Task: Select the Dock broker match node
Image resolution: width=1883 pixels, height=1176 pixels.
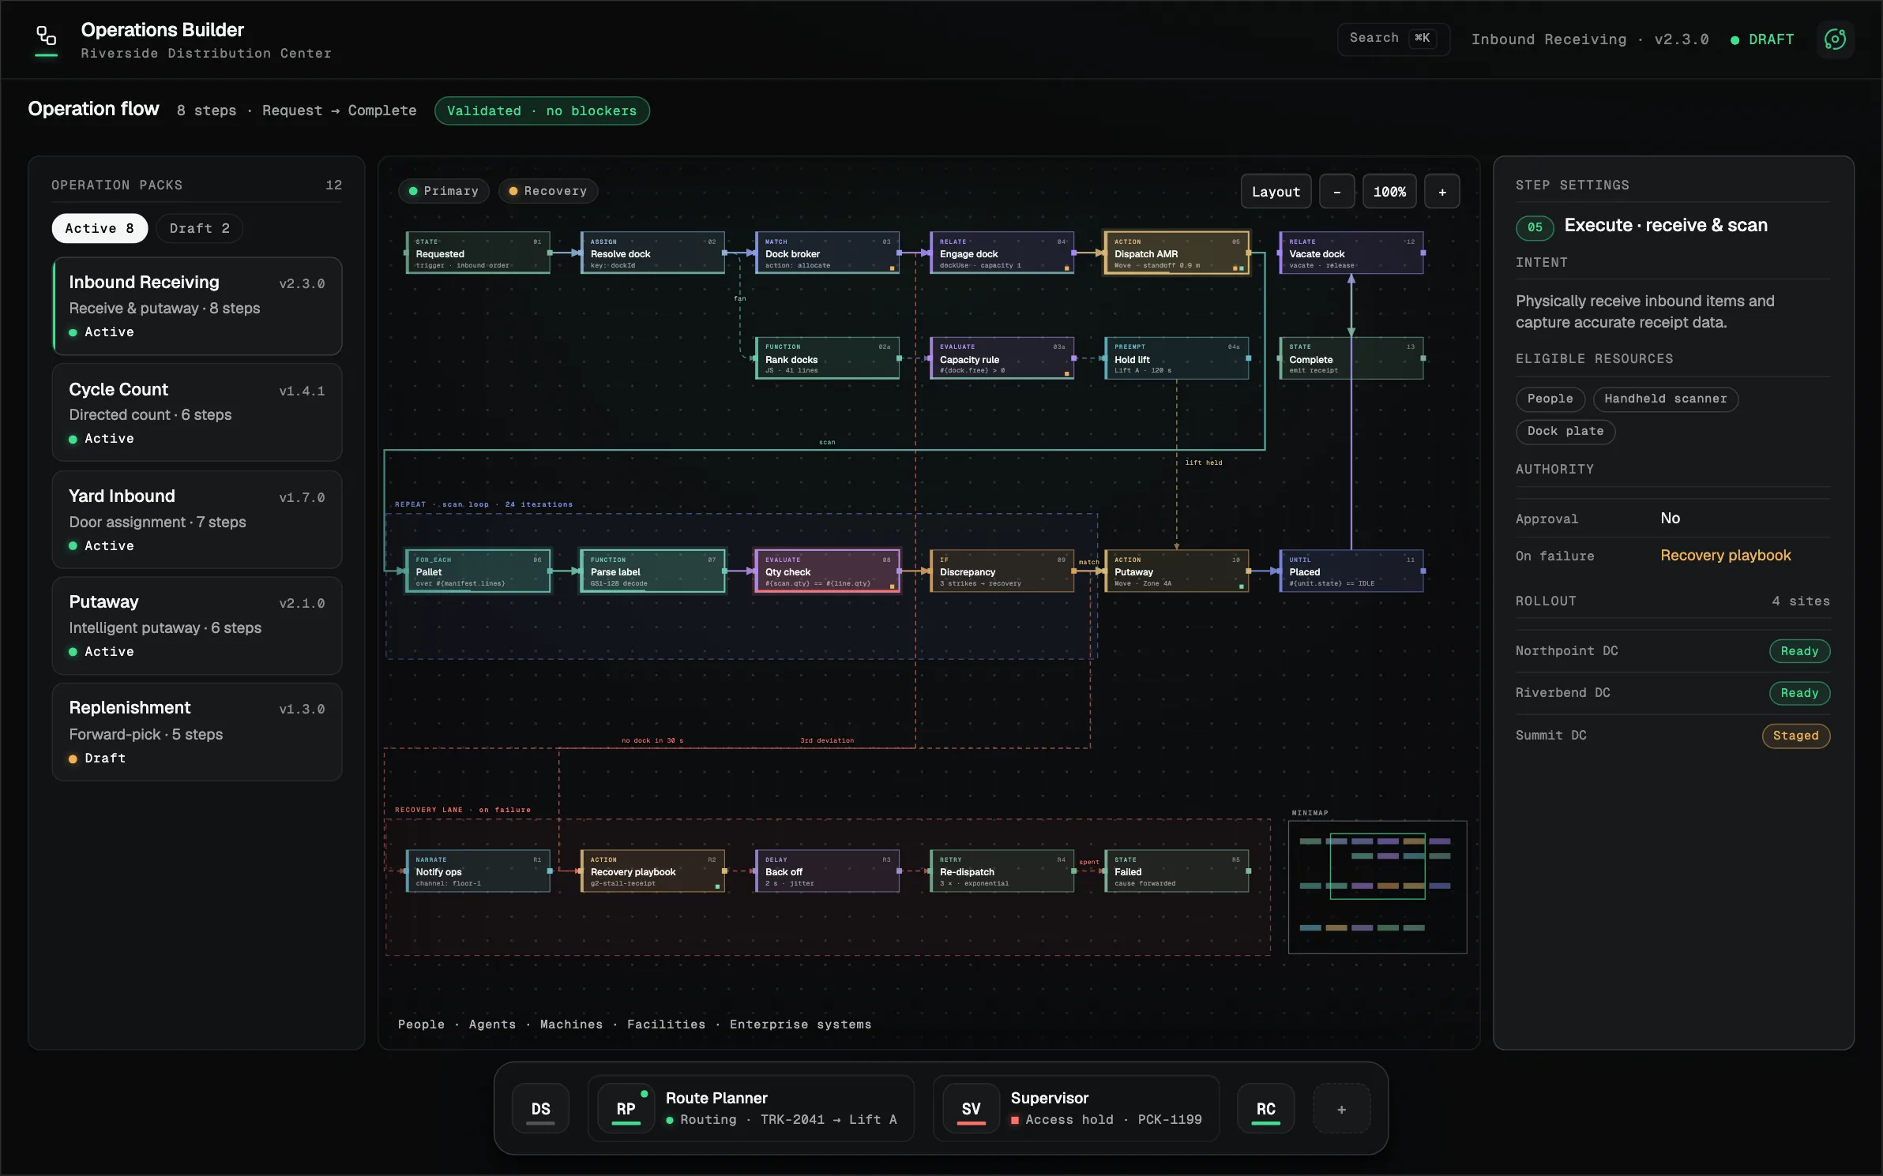Action: click(x=827, y=253)
